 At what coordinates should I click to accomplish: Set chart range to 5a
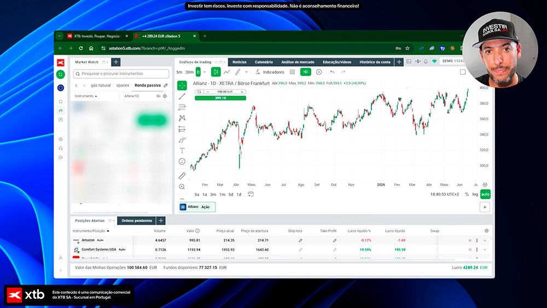[x=197, y=195]
